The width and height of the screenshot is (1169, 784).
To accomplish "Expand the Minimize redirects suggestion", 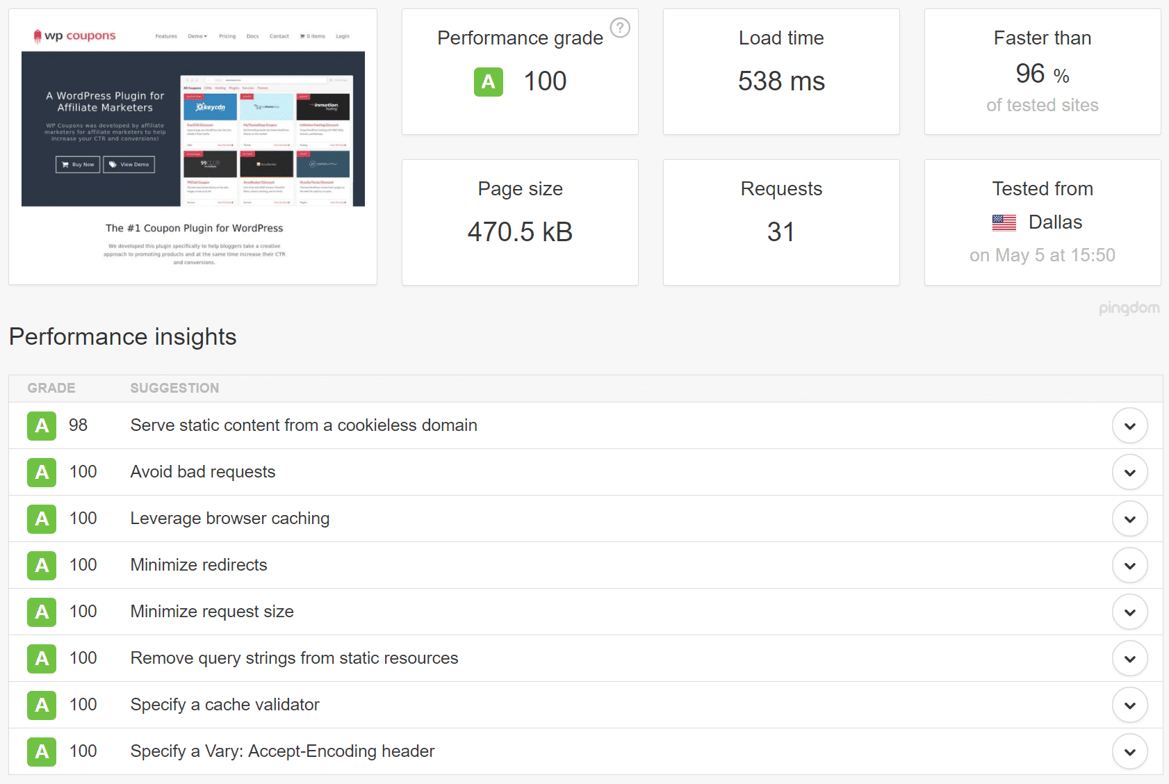I will coord(1130,565).
